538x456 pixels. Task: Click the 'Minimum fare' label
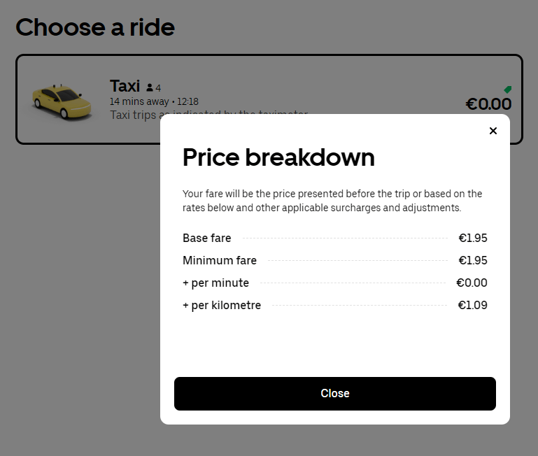(x=220, y=260)
